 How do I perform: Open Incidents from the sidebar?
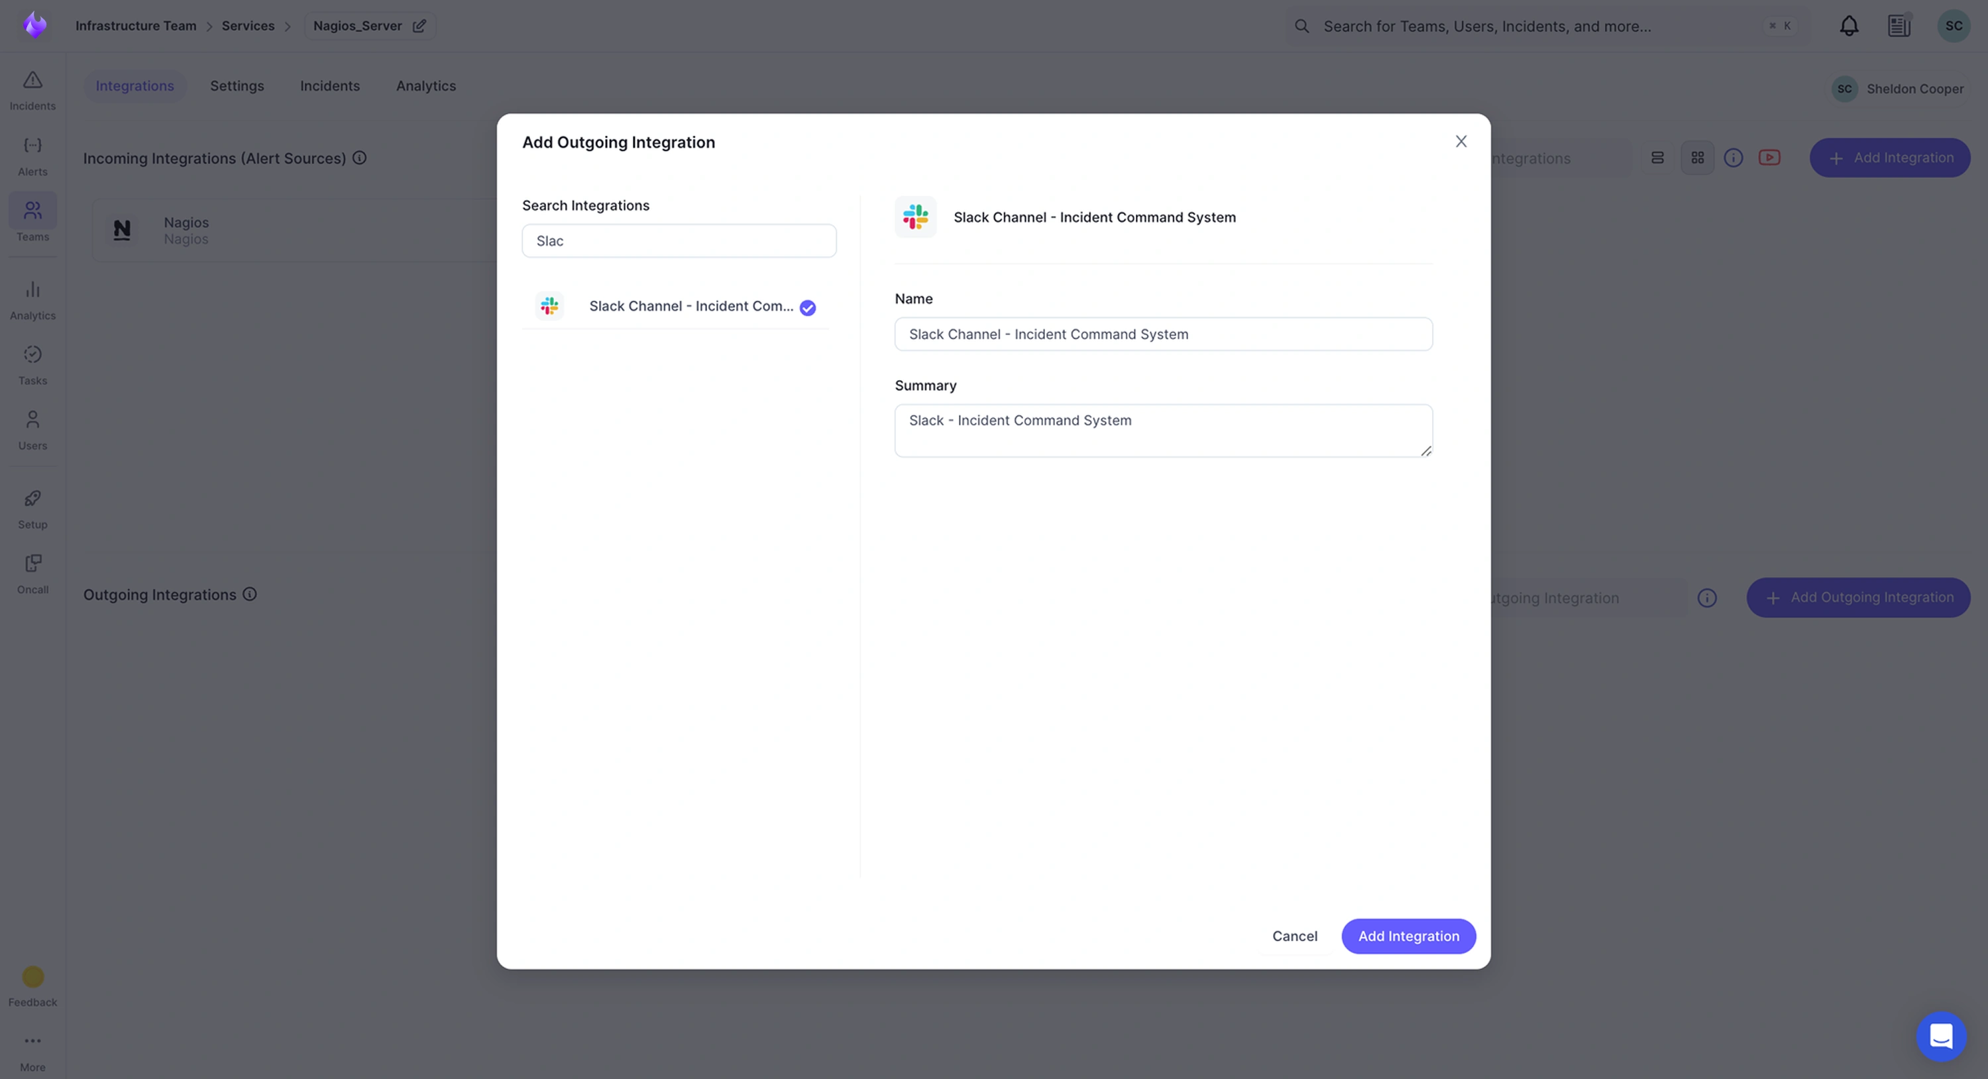click(32, 89)
